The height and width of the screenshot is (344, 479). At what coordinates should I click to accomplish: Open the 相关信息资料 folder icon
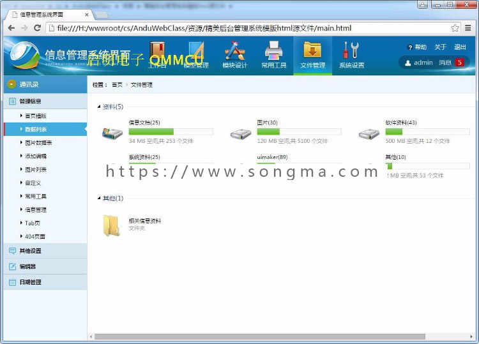[111, 225]
